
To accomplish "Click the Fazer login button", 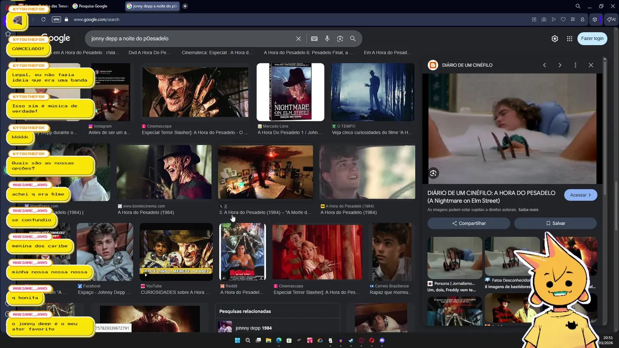I will [592, 39].
